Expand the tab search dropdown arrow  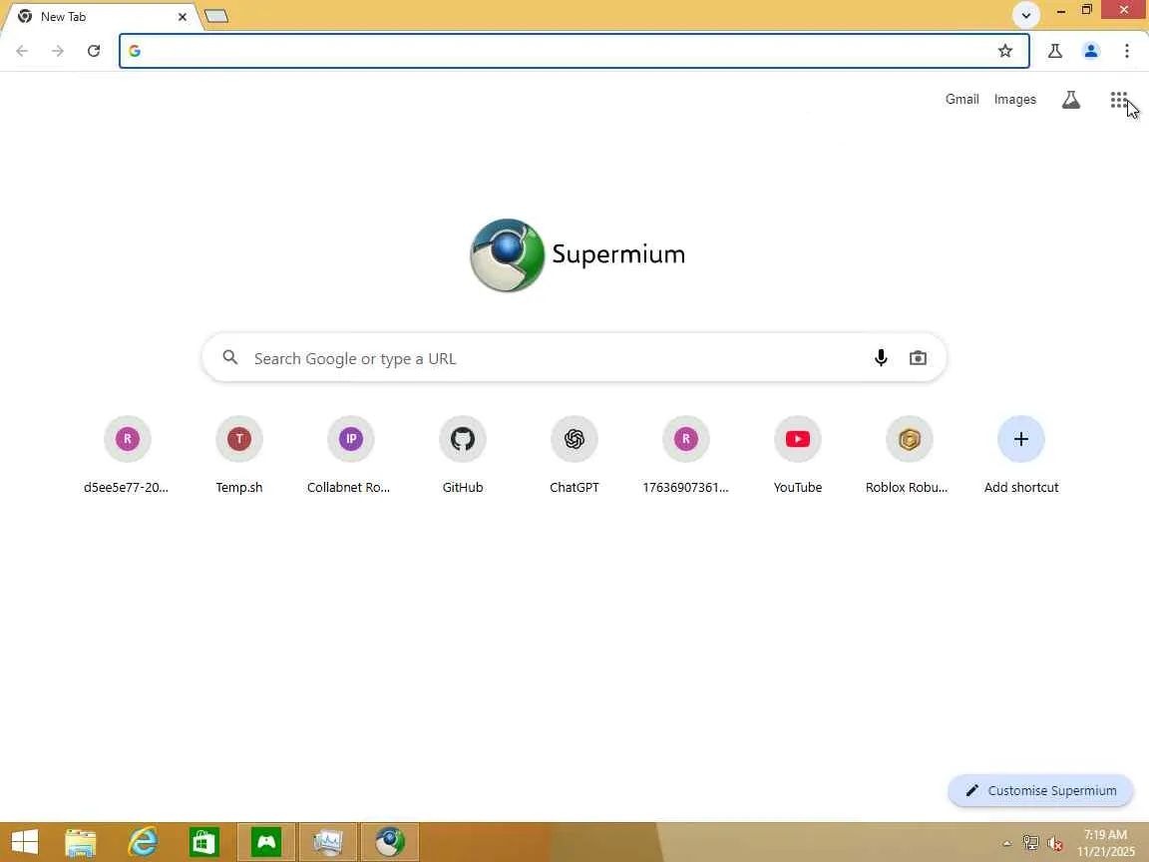[x=1026, y=15]
